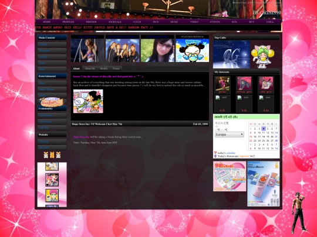This screenshot has width=317, height=237.
Task: Open the Web Forum community button
Action: point(52,115)
